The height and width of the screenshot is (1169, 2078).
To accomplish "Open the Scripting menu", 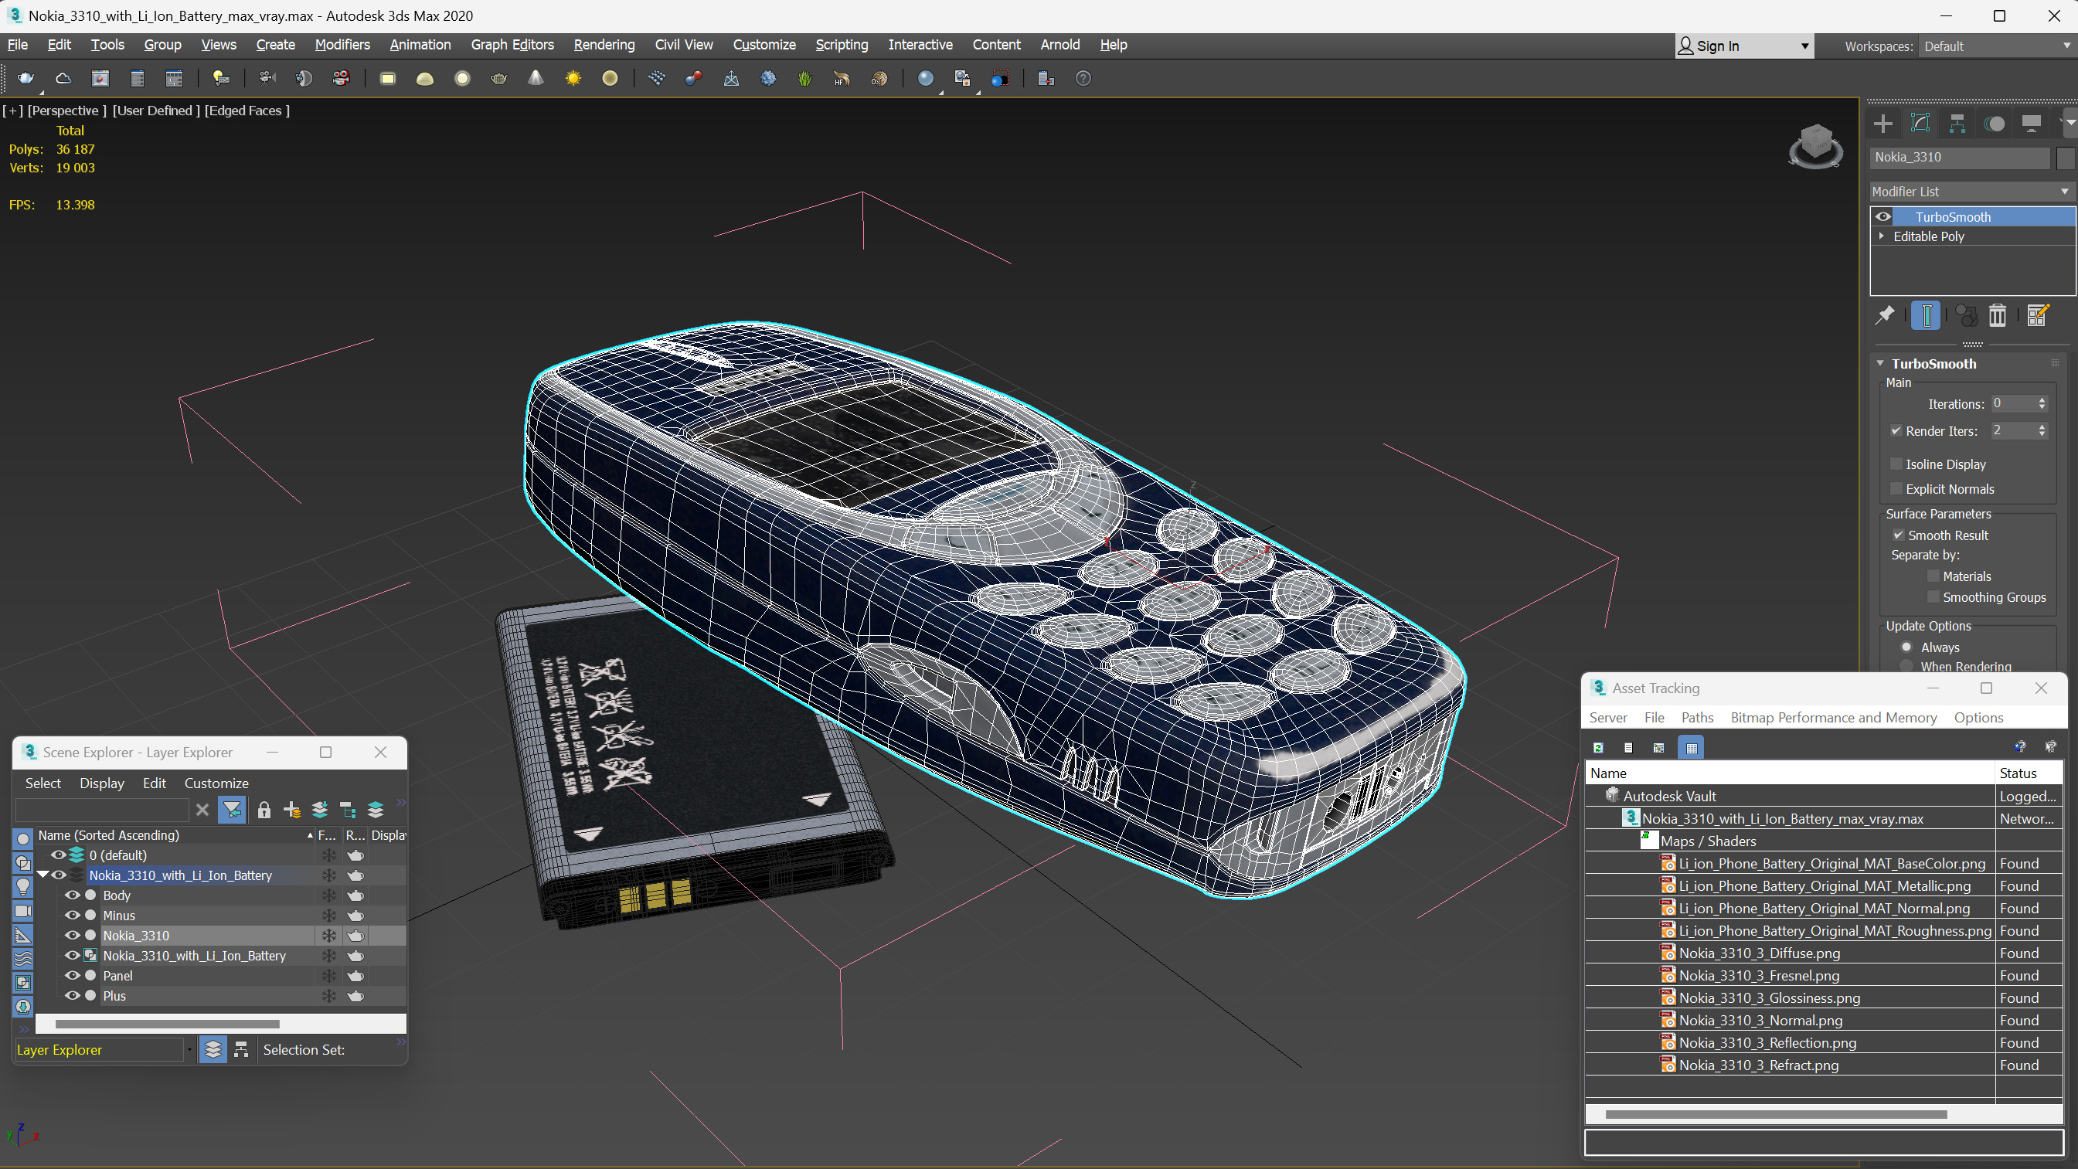I will 842,44.
